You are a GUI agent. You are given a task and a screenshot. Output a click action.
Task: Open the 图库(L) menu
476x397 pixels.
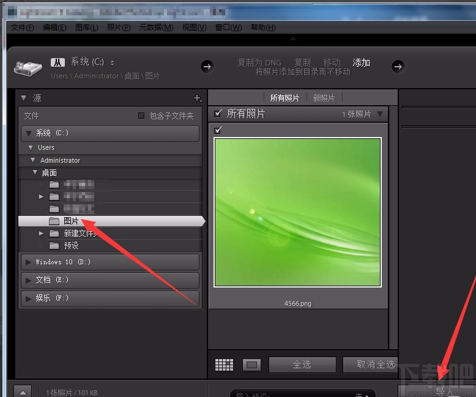(86, 28)
